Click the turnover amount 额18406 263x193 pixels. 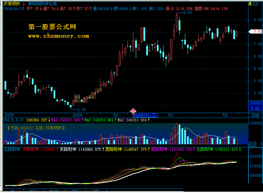pyautogui.click(x=121, y=9)
